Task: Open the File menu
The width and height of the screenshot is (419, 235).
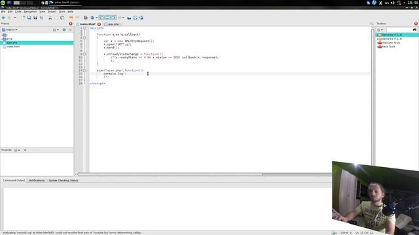Action: pos(3,12)
